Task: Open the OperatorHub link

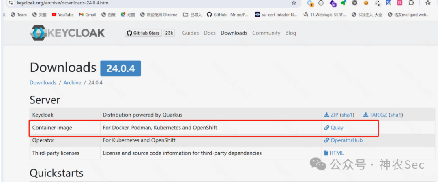Action: (x=344, y=140)
